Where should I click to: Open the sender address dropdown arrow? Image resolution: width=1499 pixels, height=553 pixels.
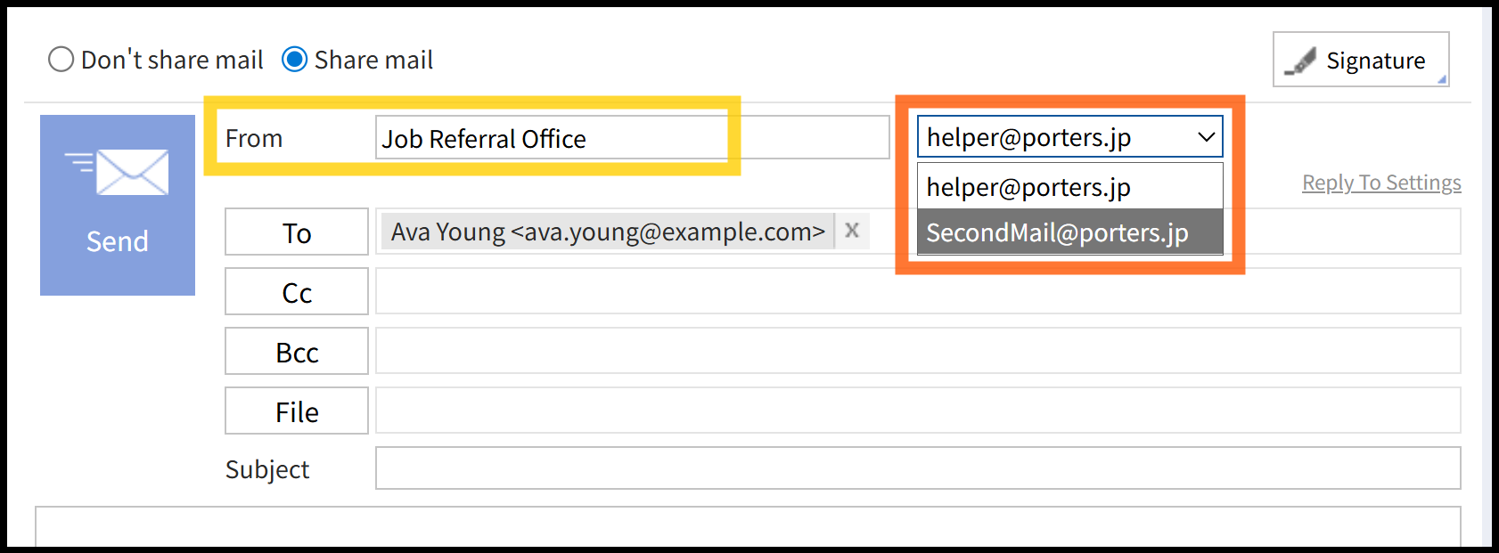coord(1206,137)
